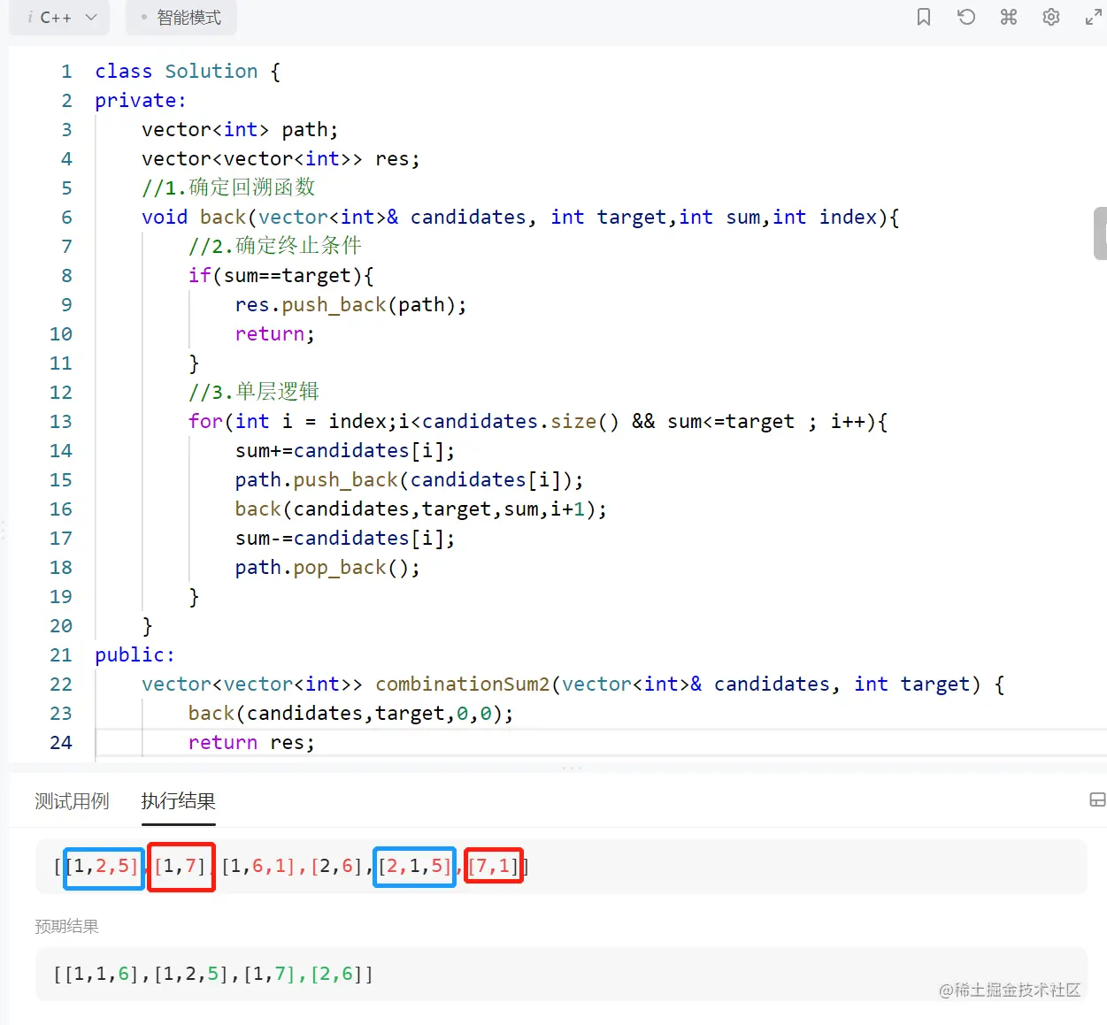Toggle the 智能模式 smart mode button
Screen dimensions: 1107x1025
tap(181, 18)
